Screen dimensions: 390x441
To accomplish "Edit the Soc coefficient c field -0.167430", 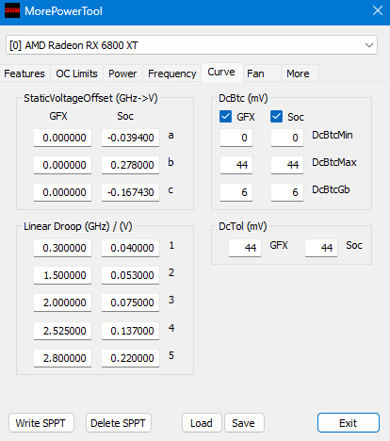I will 130,192.
